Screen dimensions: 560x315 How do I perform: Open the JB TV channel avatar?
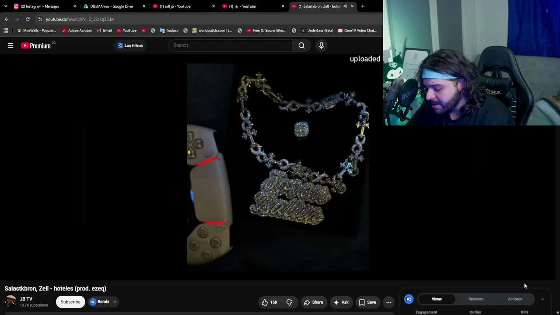pyautogui.click(x=10, y=302)
